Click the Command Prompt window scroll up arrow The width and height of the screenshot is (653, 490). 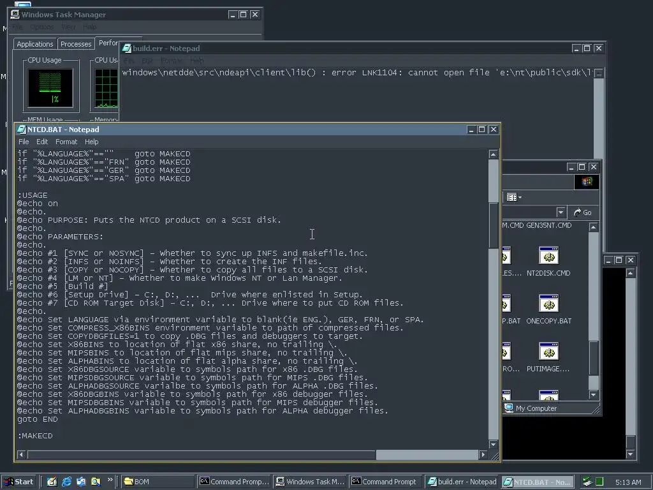coord(630,273)
